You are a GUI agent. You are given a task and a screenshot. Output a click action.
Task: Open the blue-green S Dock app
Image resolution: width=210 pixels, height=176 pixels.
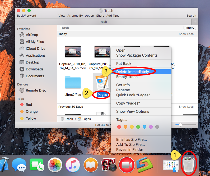pos(145,164)
